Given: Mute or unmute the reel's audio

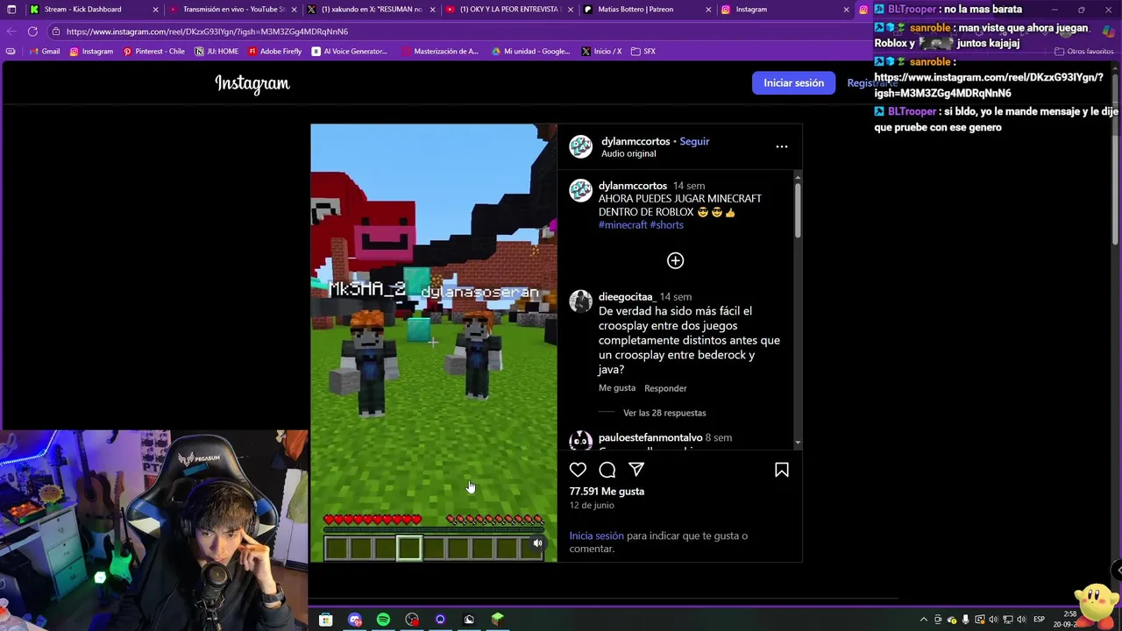Looking at the screenshot, I should 537,543.
